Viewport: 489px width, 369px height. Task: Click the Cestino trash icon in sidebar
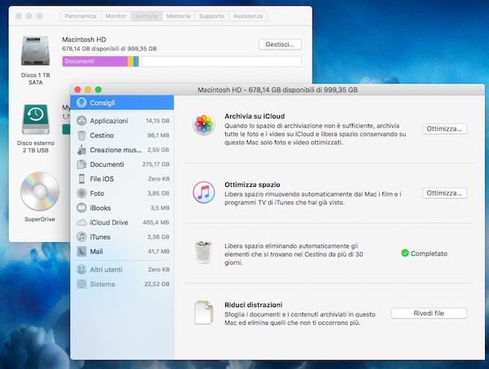(x=82, y=136)
